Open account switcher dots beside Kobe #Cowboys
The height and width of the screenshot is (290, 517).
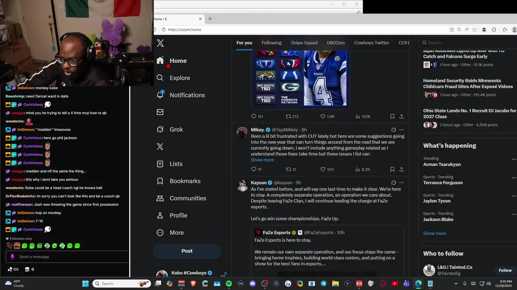pos(223,275)
